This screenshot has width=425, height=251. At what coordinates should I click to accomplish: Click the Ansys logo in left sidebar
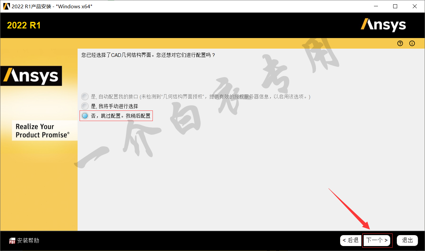(x=31, y=76)
